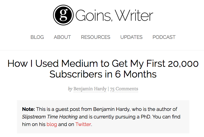Open the PODCAST navigation item
204x137 pixels.
[x=164, y=37]
